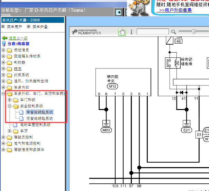Expand the 通风、加热器和空调 tree node
Screen dimensions: 209x191
(x=3, y=81)
